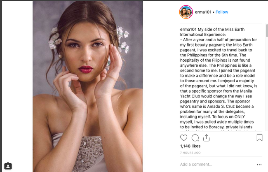Open comments via the speech bubble icon
Viewport: 268px width, 172px height.
click(195, 138)
